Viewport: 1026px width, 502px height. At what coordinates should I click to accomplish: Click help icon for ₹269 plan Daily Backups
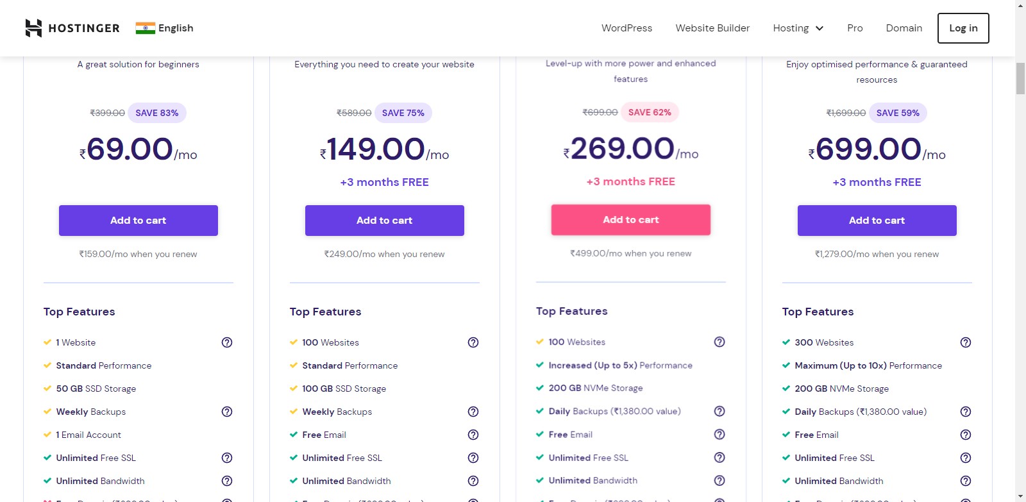pyautogui.click(x=719, y=411)
